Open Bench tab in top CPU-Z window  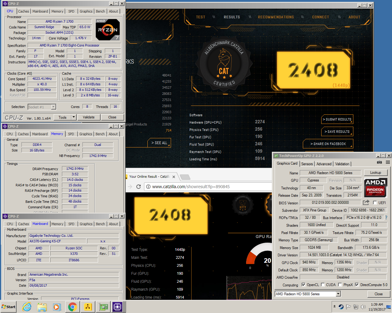point(100,11)
